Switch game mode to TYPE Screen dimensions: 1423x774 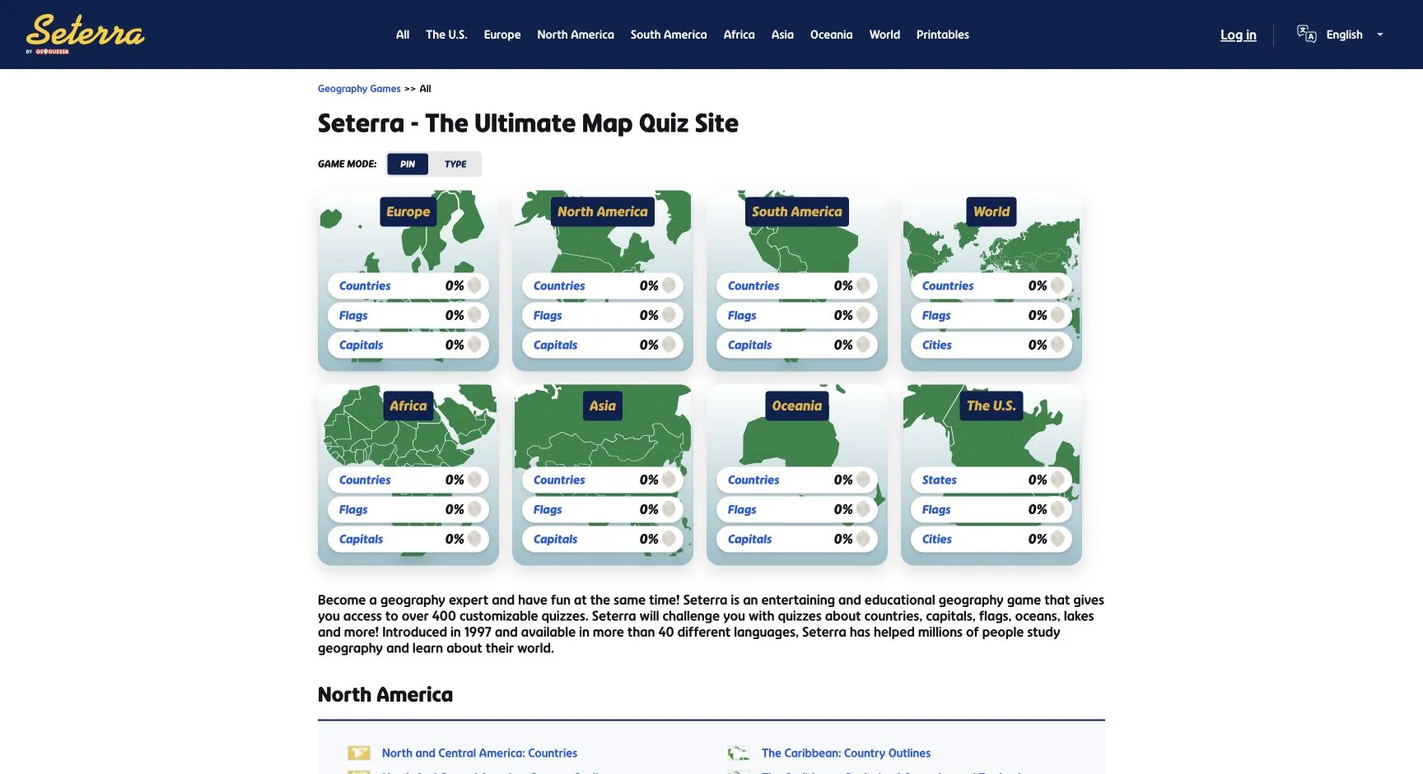coord(455,164)
